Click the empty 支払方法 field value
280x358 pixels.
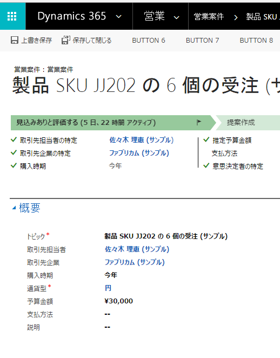pyautogui.click(x=107, y=314)
